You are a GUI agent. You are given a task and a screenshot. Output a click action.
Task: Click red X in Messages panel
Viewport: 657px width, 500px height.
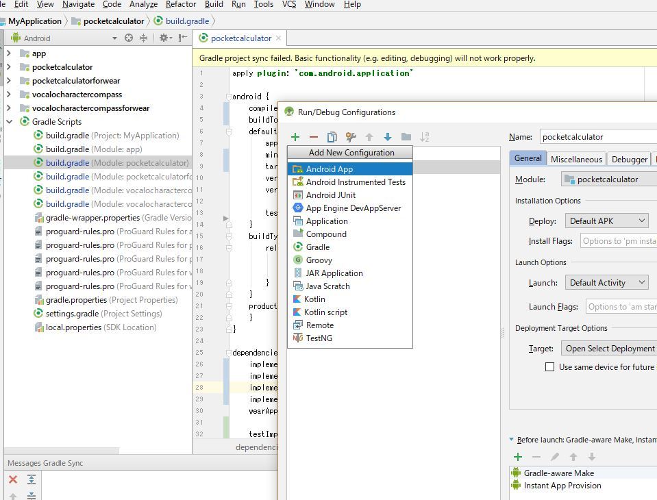13,479
